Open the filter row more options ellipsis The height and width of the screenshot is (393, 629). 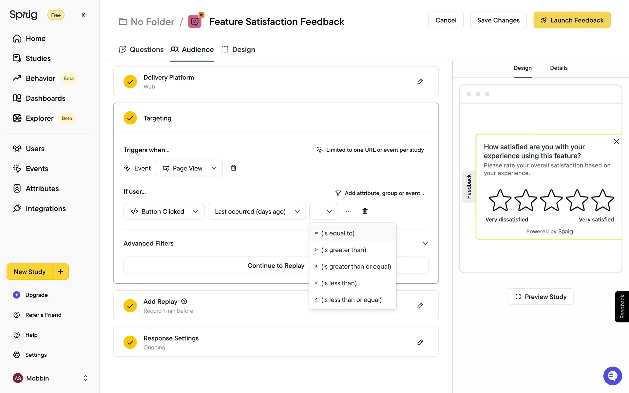point(348,211)
